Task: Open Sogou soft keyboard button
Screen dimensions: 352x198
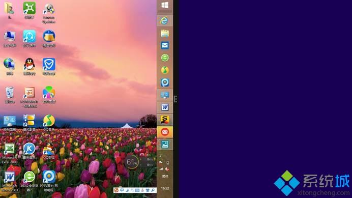Action: pos(137,190)
